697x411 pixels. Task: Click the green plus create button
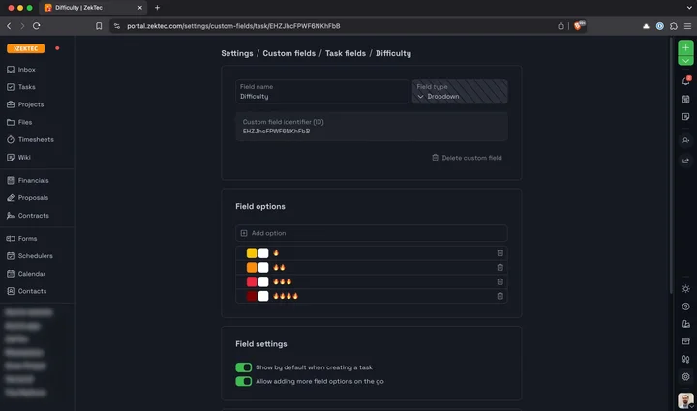685,47
